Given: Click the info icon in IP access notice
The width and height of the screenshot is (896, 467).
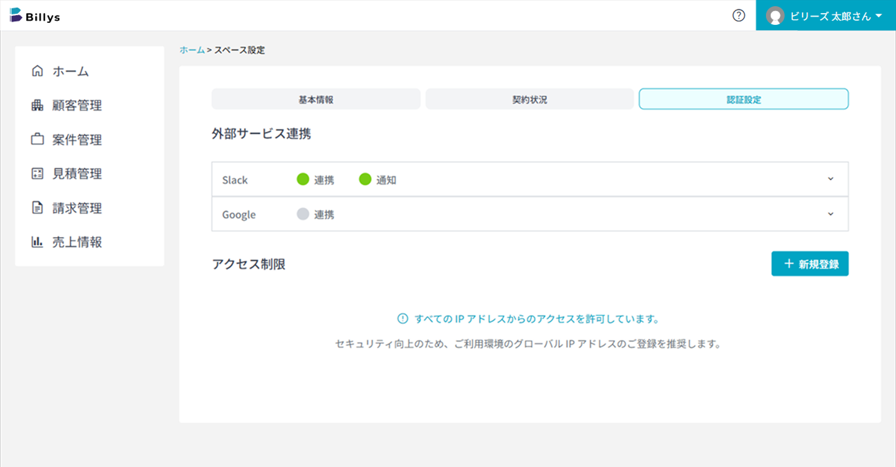Looking at the screenshot, I should tap(402, 318).
